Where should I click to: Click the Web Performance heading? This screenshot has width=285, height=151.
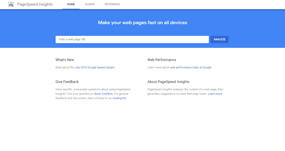point(162,60)
